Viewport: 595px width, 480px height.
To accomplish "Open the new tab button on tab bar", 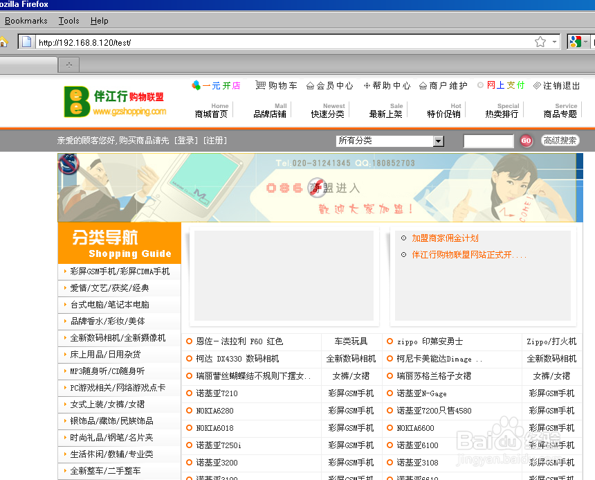I will pyautogui.click(x=68, y=65).
